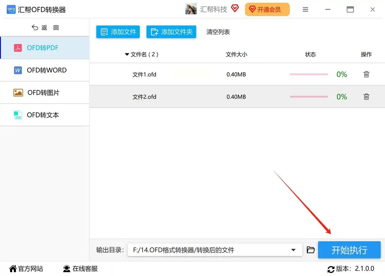Image resolution: width=385 pixels, height=276 pixels.
Task: Click the 添加文件夹 button
Action: [x=171, y=32]
